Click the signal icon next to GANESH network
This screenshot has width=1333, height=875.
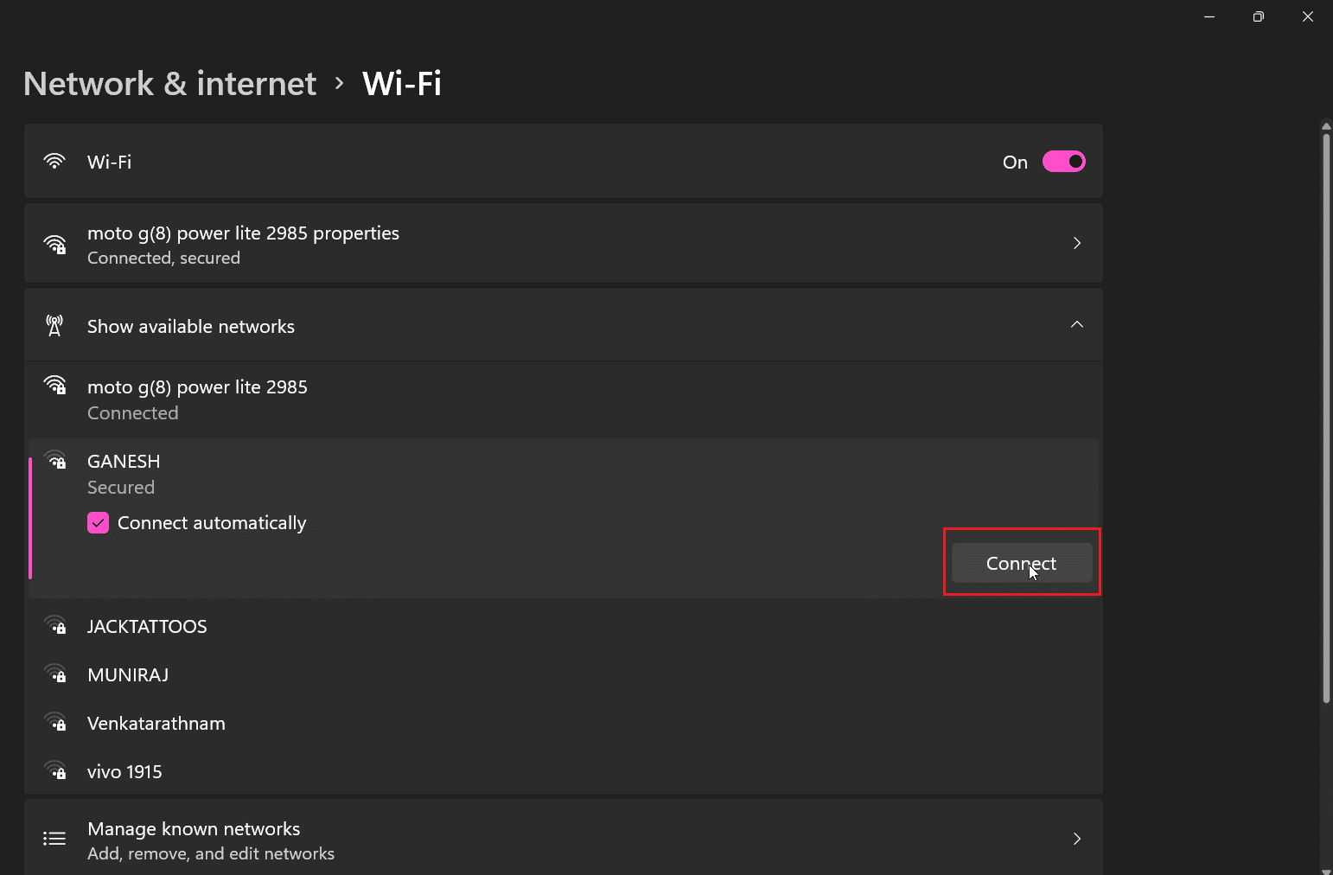(56, 460)
